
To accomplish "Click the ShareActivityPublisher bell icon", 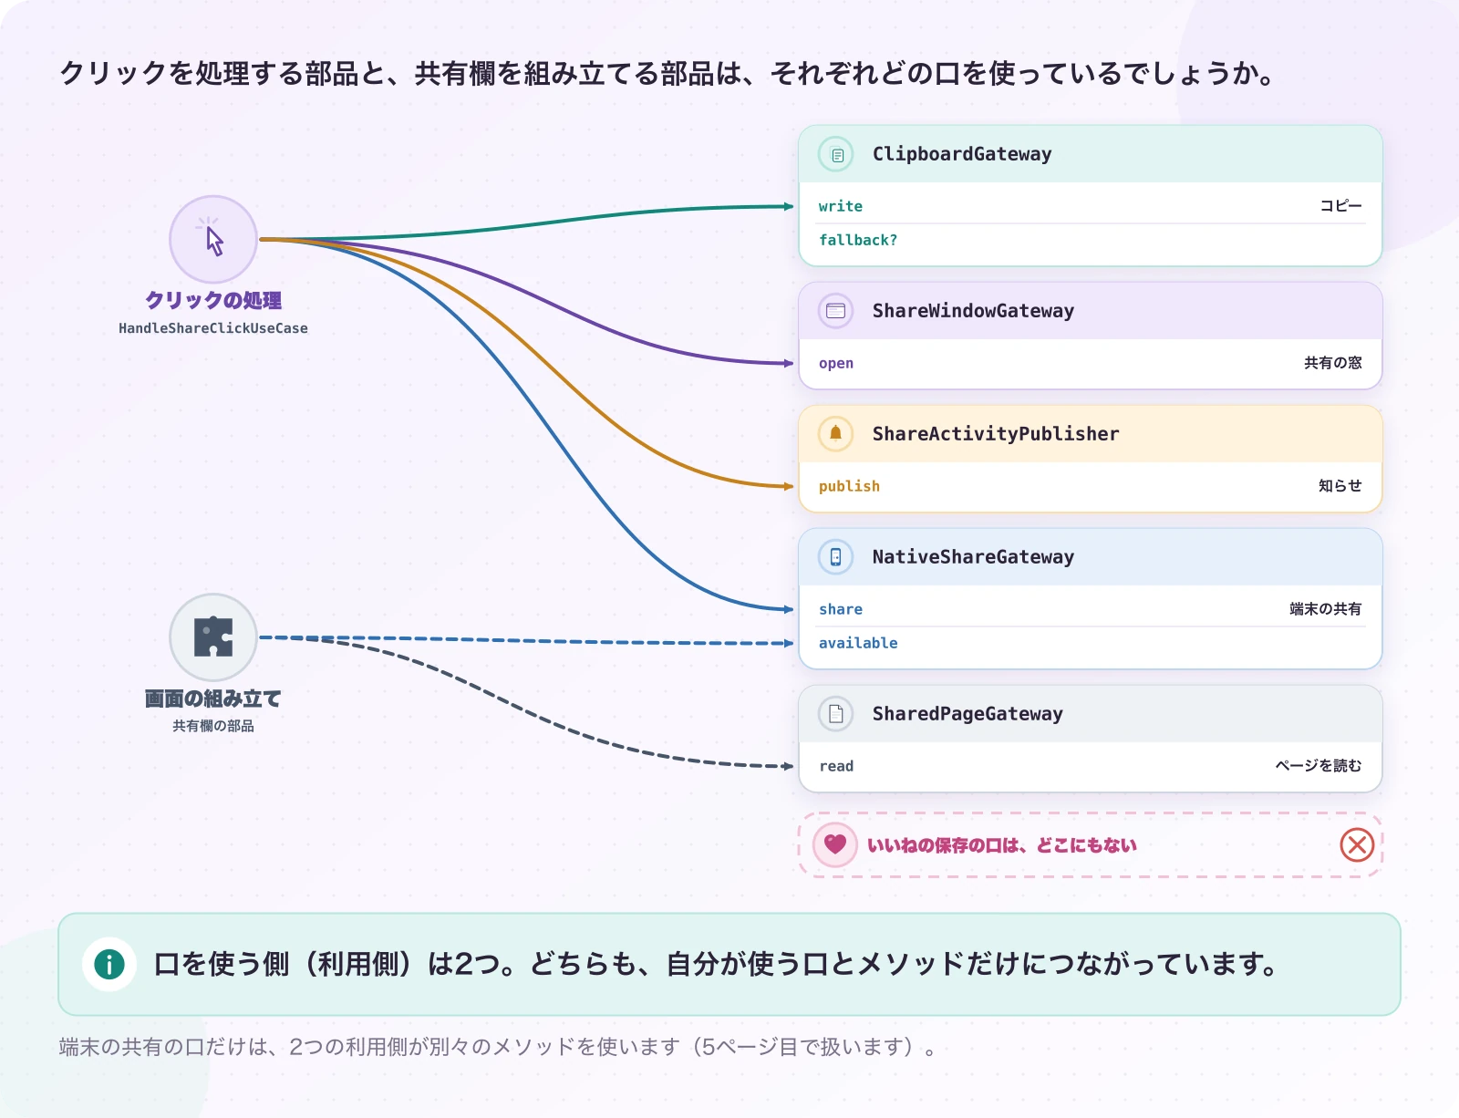I will pos(836,434).
